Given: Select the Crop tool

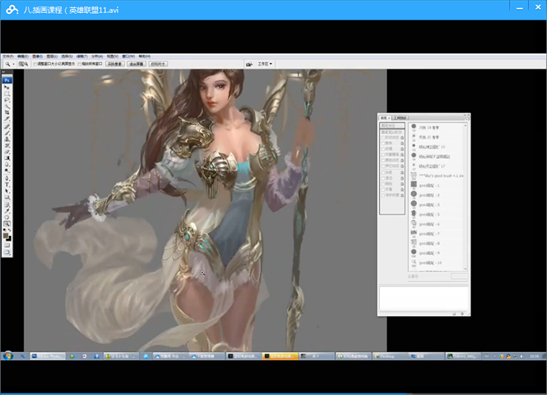Looking at the screenshot, I should pos(7,112).
